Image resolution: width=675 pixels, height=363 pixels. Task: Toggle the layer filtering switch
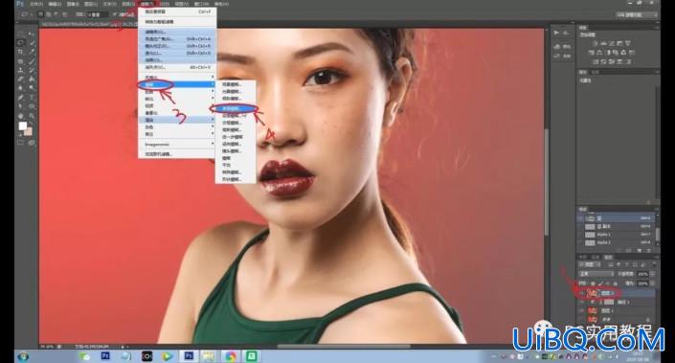[x=654, y=263]
